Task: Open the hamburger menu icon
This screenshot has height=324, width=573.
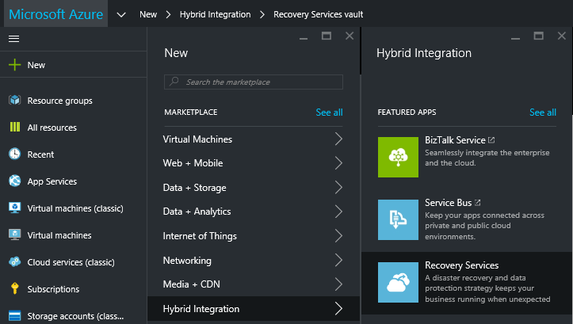Action: pos(14,39)
